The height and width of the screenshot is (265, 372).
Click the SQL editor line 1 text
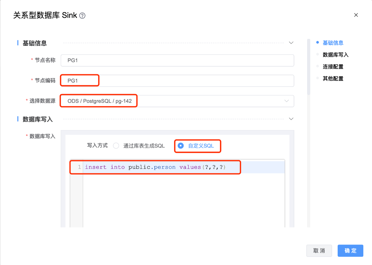pos(155,167)
